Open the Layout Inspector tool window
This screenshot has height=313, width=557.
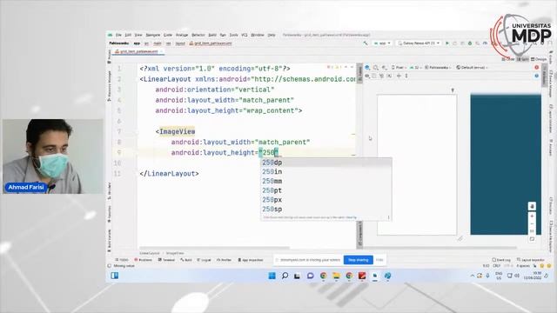530,260
